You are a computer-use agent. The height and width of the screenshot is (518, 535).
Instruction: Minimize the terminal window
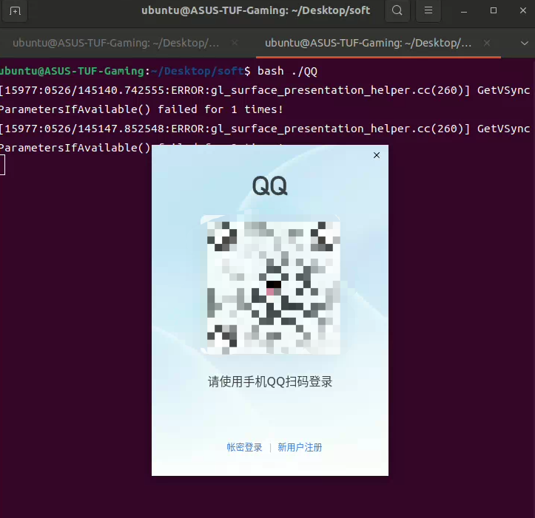(464, 11)
